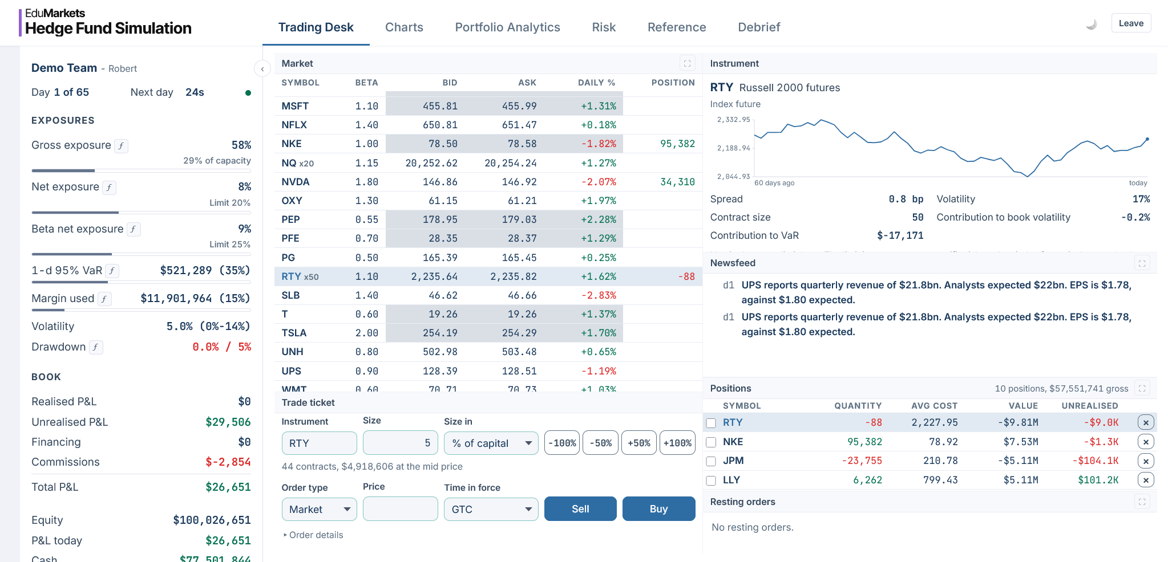Show 1-d 95% VaR formula icon
The height and width of the screenshot is (562, 1168).
pos(112,271)
